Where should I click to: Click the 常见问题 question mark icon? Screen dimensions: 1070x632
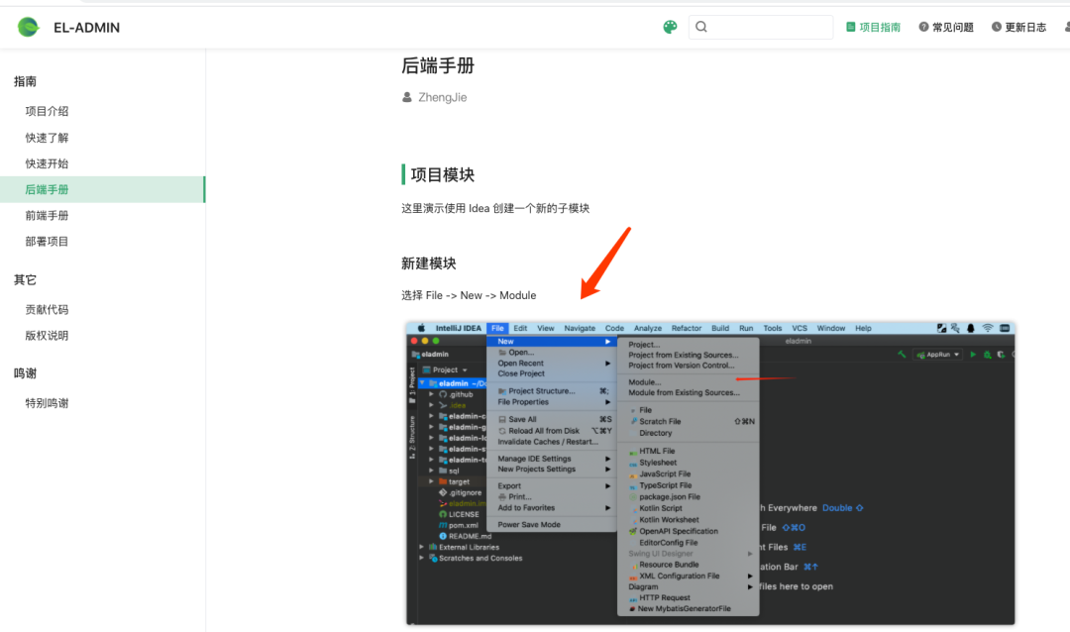pyautogui.click(x=922, y=27)
